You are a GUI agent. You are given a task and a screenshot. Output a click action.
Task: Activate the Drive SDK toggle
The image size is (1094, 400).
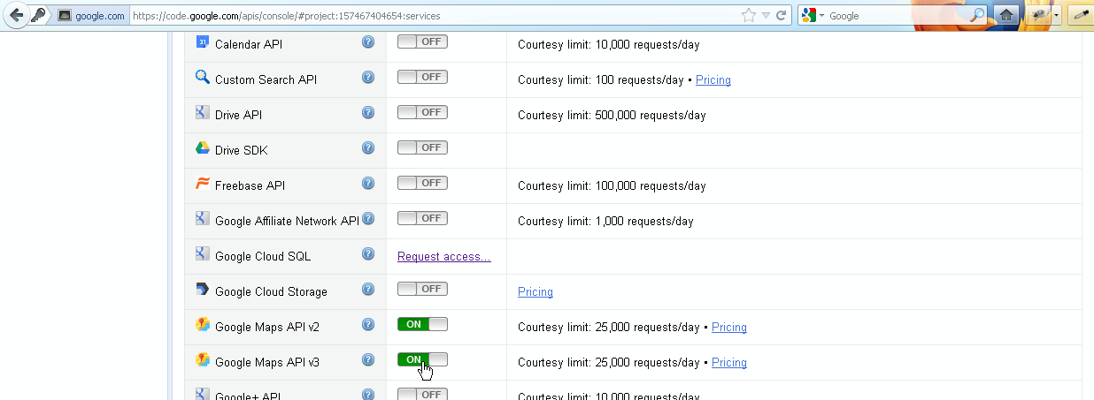(422, 147)
